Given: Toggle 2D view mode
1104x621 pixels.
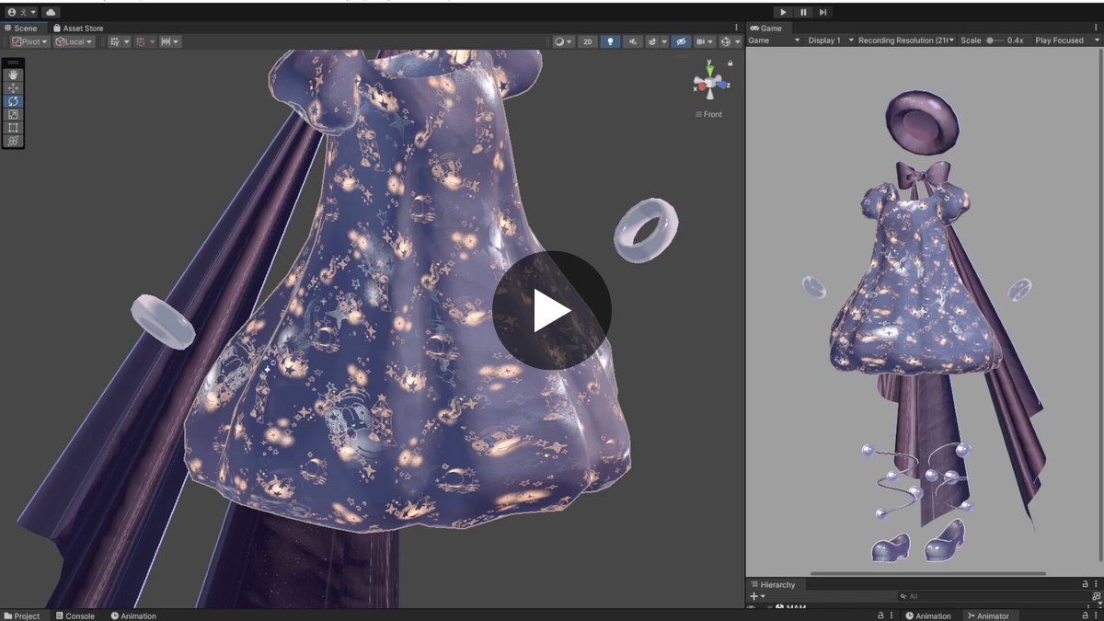Looking at the screenshot, I should pos(587,41).
